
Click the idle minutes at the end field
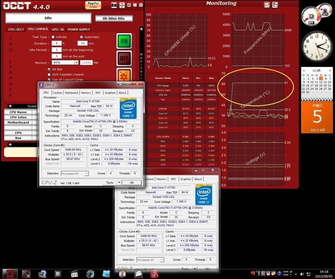(x=57, y=56)
